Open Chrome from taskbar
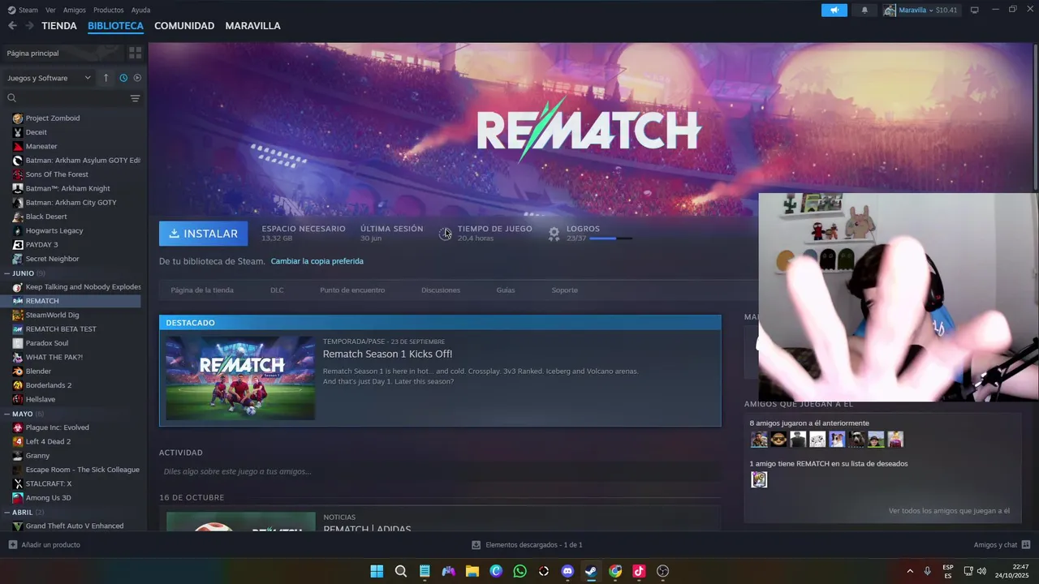 click(615, 571)
